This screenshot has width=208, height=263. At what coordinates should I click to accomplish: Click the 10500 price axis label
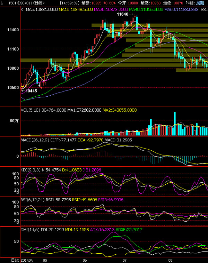(x=13, y=88)
